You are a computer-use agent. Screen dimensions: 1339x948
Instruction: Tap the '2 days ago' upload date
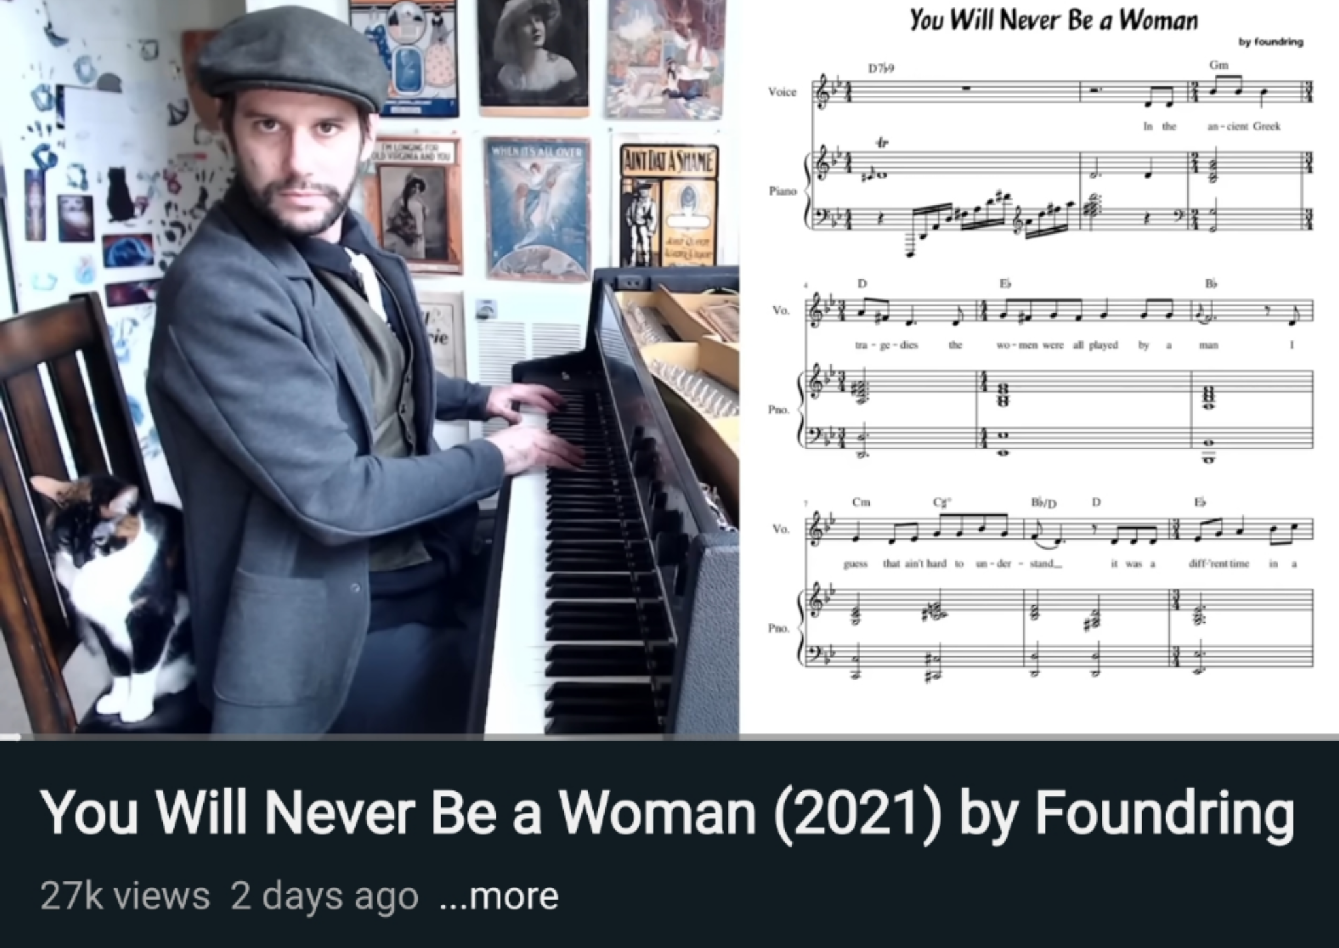click(324, 896)
